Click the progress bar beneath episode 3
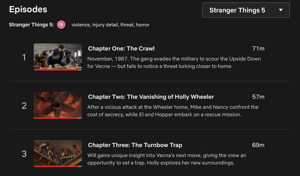The height and width of the screenshot is (176, 300). point(56,166)
